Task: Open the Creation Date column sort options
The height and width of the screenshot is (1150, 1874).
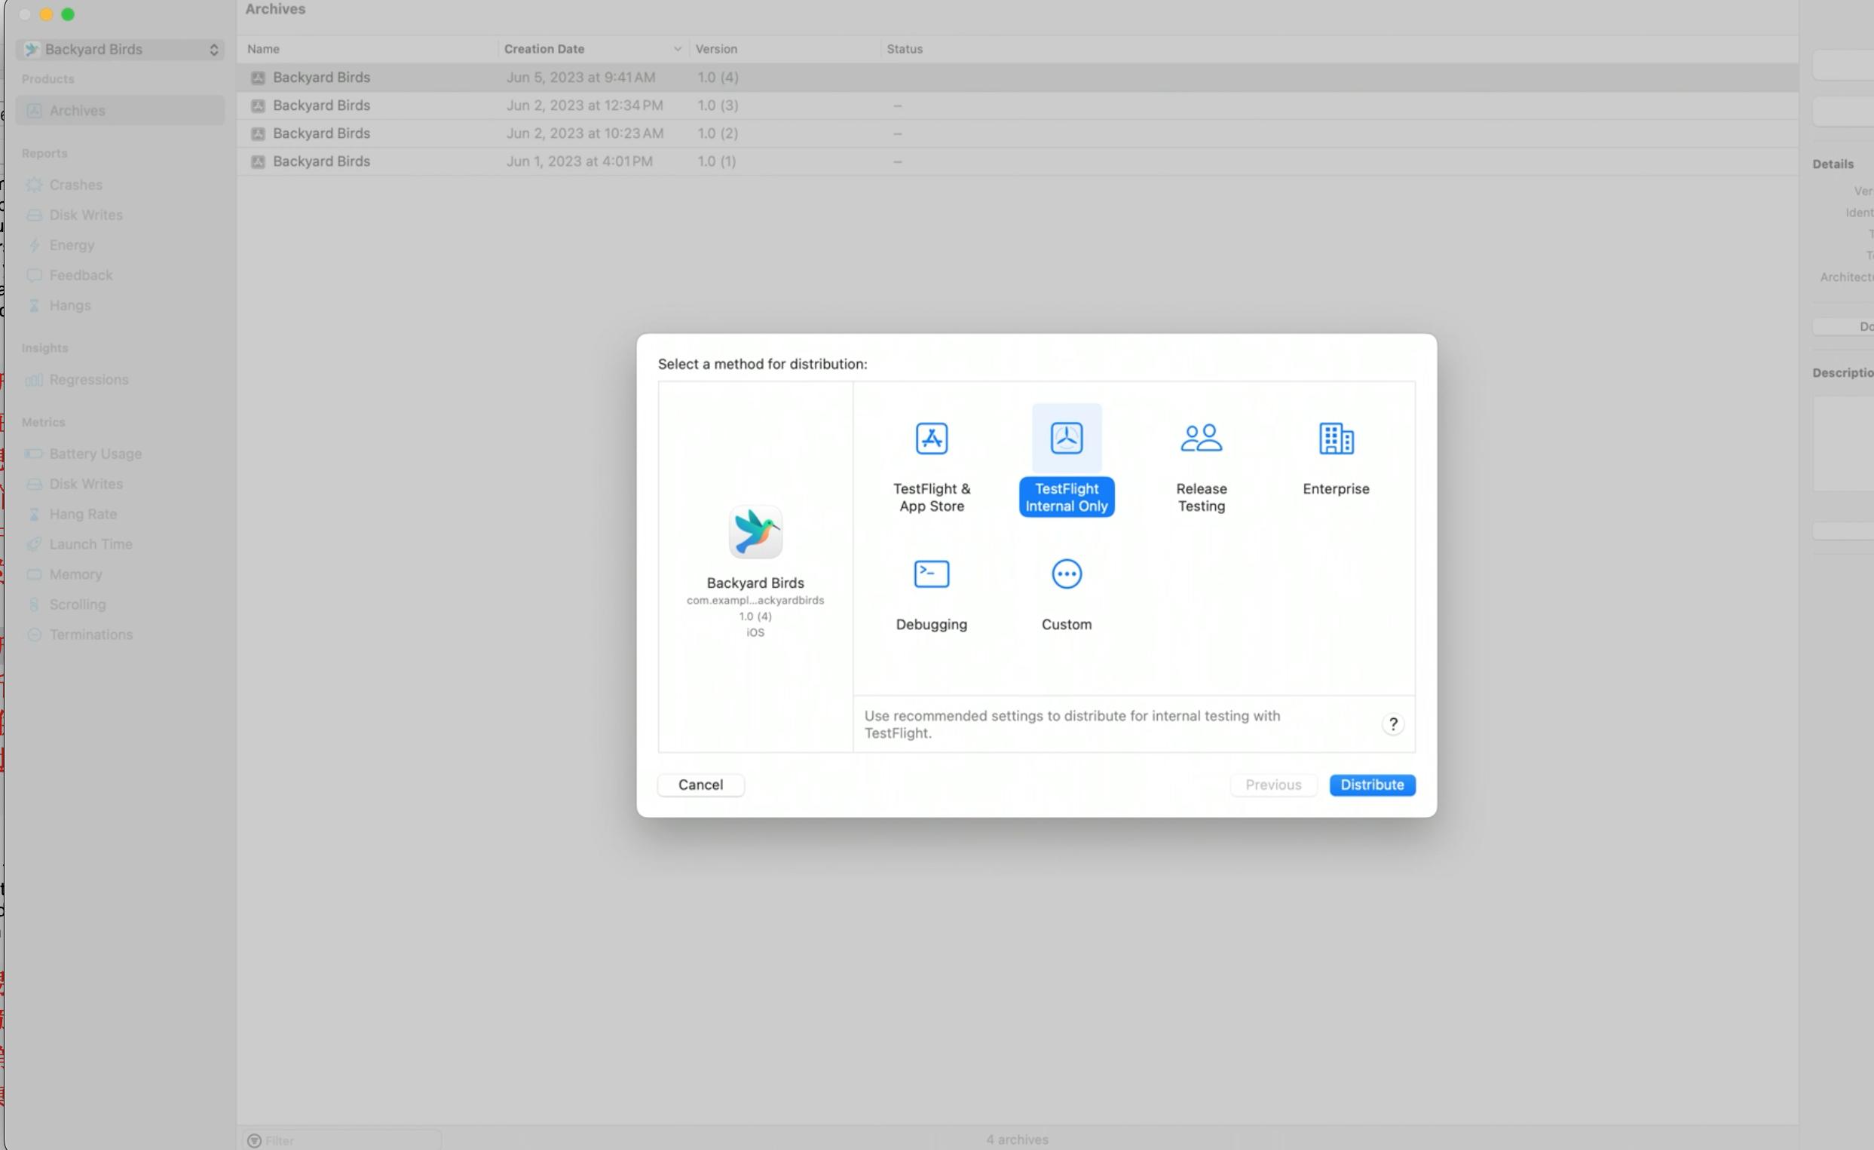Action: coord(676,49)
